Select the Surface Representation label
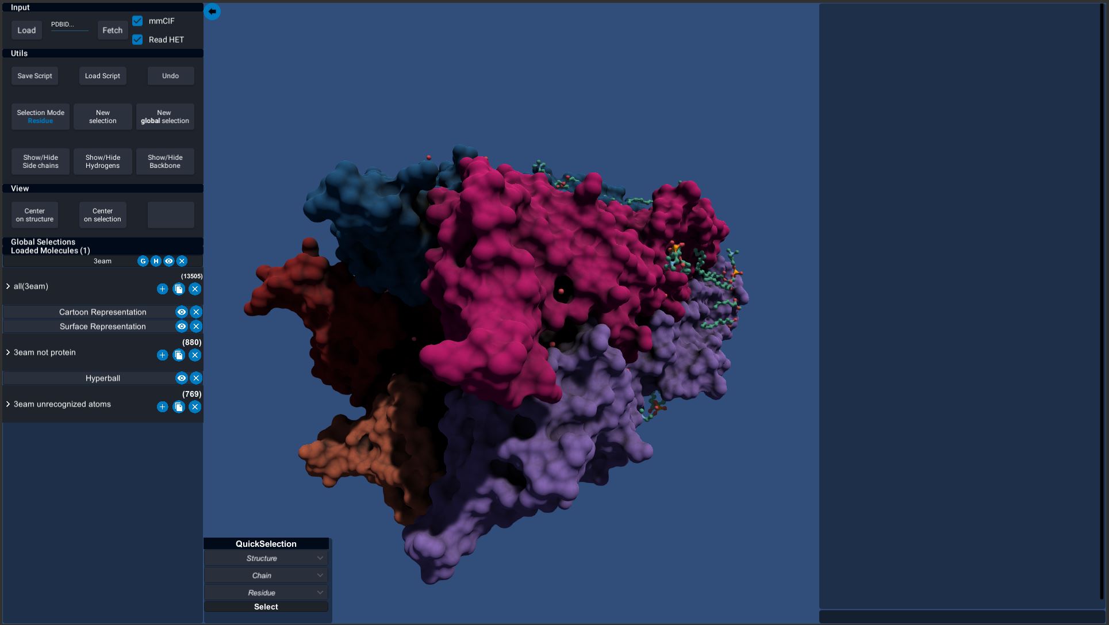The height and width of the screenshot is (625, 1109). pos(103,327)
